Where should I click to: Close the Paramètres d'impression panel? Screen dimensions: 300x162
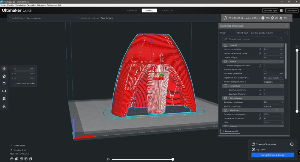(x=287, y=26)
